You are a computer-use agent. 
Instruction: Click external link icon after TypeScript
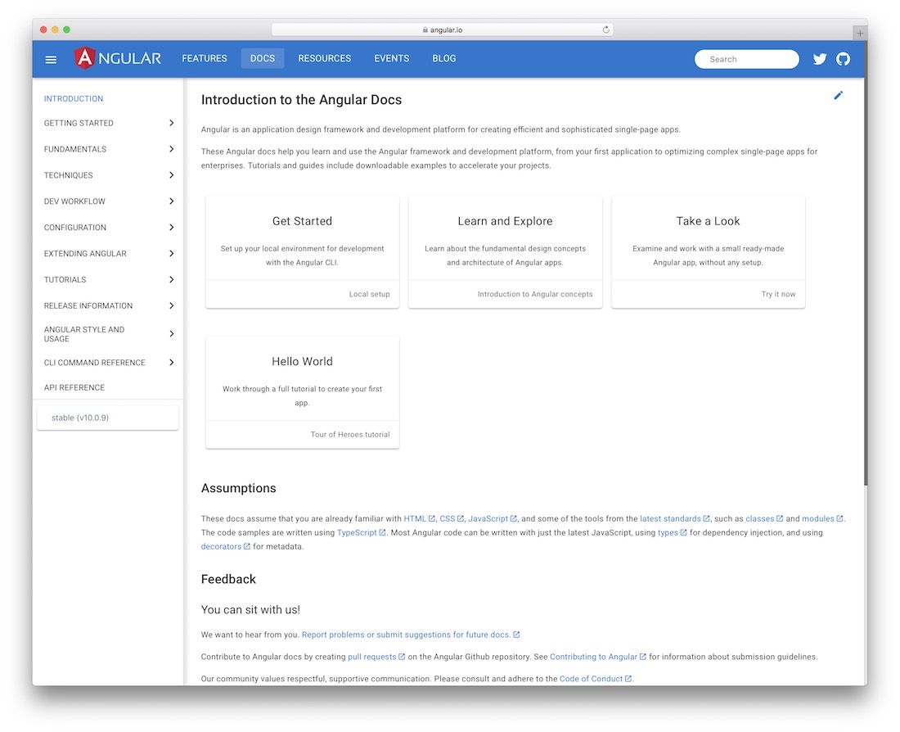pyautogui.click(x=382, y=533)
